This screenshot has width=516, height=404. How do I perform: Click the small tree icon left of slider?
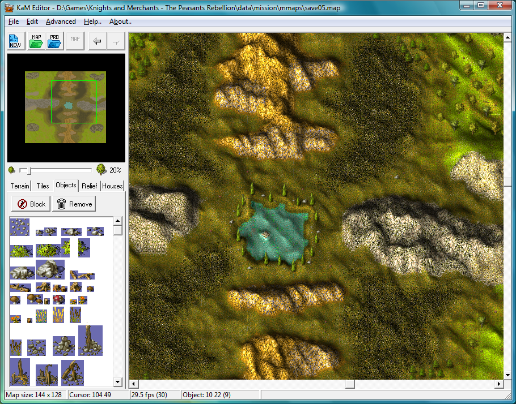[11, 170]
